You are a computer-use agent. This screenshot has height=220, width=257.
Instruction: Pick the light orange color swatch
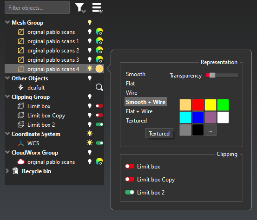[x=185, y=105]
